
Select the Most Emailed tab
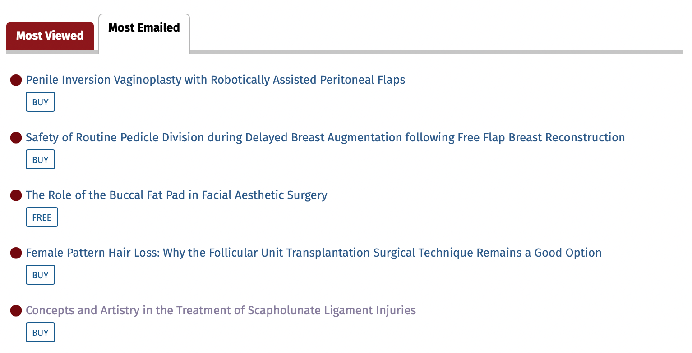(144, 28)
